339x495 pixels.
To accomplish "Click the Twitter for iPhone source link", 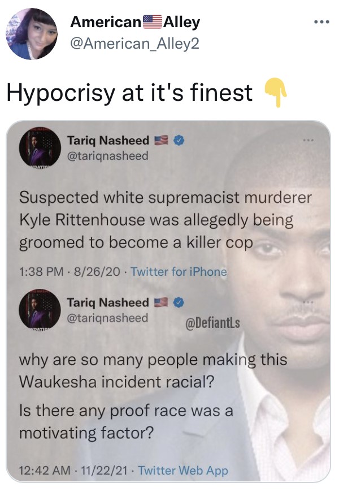I will tap(179, 271).
